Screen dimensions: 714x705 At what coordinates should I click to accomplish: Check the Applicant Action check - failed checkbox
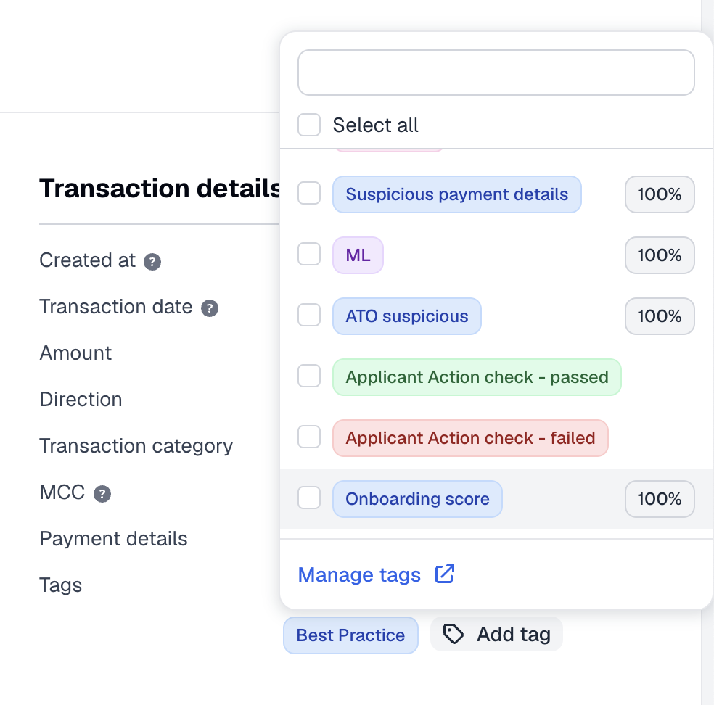pyautogui.click(x=309, y=437)
